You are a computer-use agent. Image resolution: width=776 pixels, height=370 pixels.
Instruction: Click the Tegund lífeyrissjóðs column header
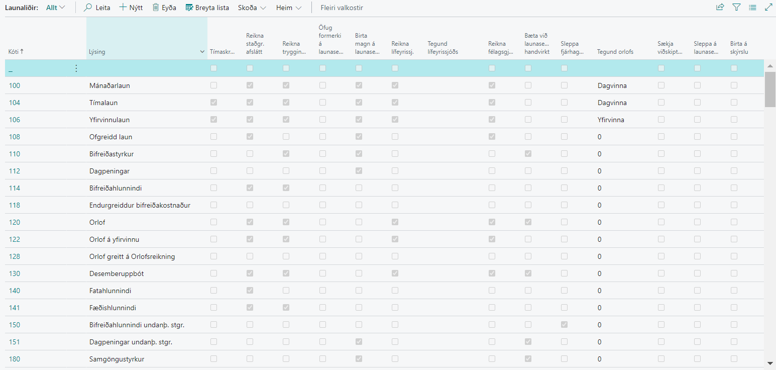pyautogui.click(x=442, y=48)
